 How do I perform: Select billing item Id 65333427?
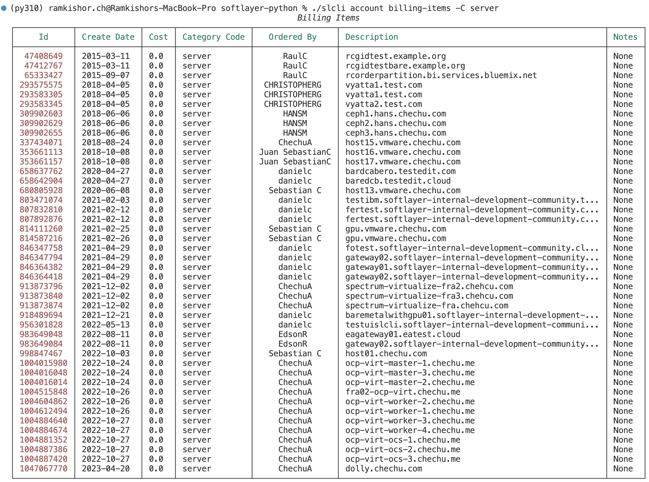[43, 75]
